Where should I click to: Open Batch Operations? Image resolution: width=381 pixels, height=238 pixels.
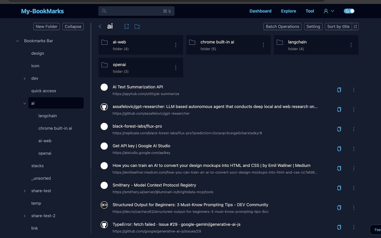point(282,26)
